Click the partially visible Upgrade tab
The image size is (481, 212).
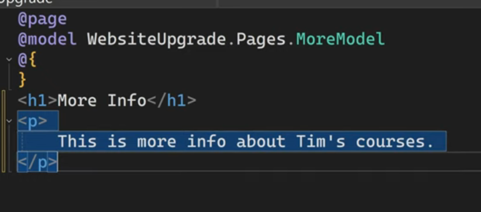(x=26, y=2)
